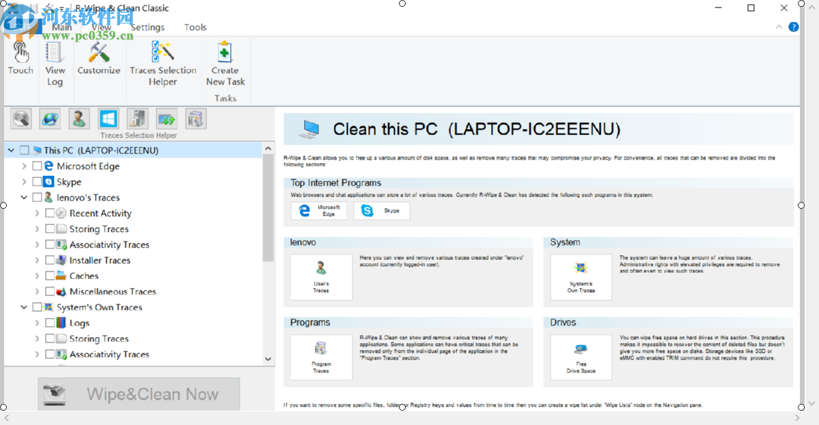Open the User's Traces tile
The height and width of the screenshot is (425, 819).
click(x=321, y=277)
